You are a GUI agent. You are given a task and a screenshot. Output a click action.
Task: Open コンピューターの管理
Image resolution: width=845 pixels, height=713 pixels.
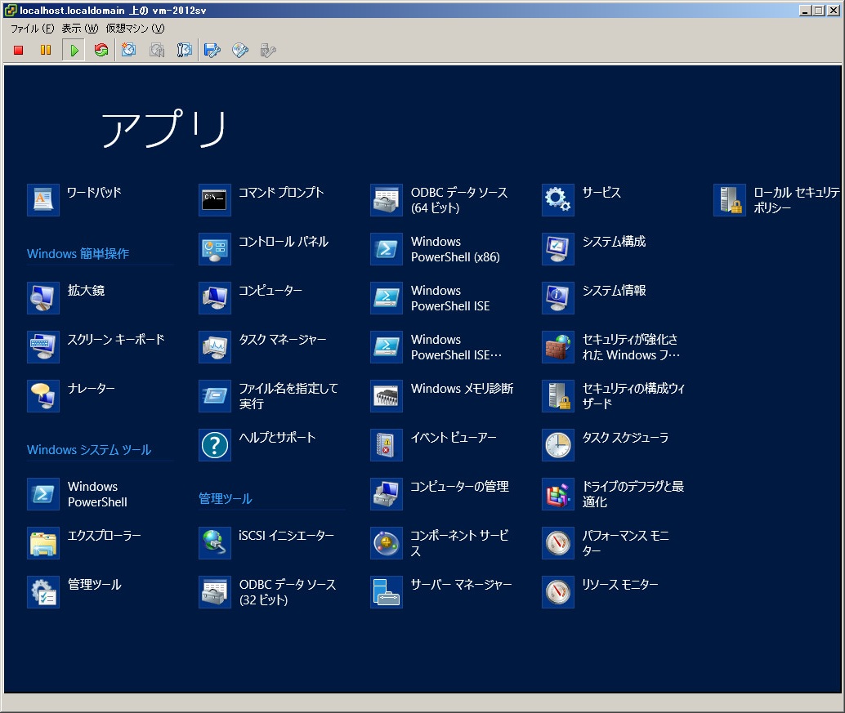pos(439,494)
